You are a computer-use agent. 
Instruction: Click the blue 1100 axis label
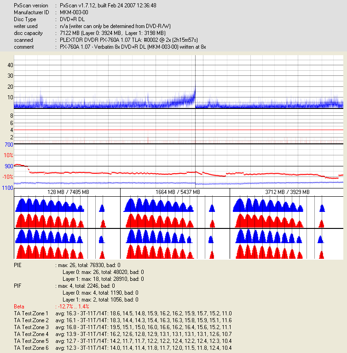tap(7, 188)
